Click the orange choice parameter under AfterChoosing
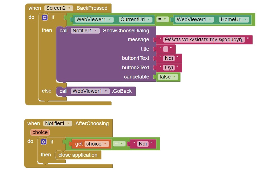This screenshot has width=268, height=171. 40,132
